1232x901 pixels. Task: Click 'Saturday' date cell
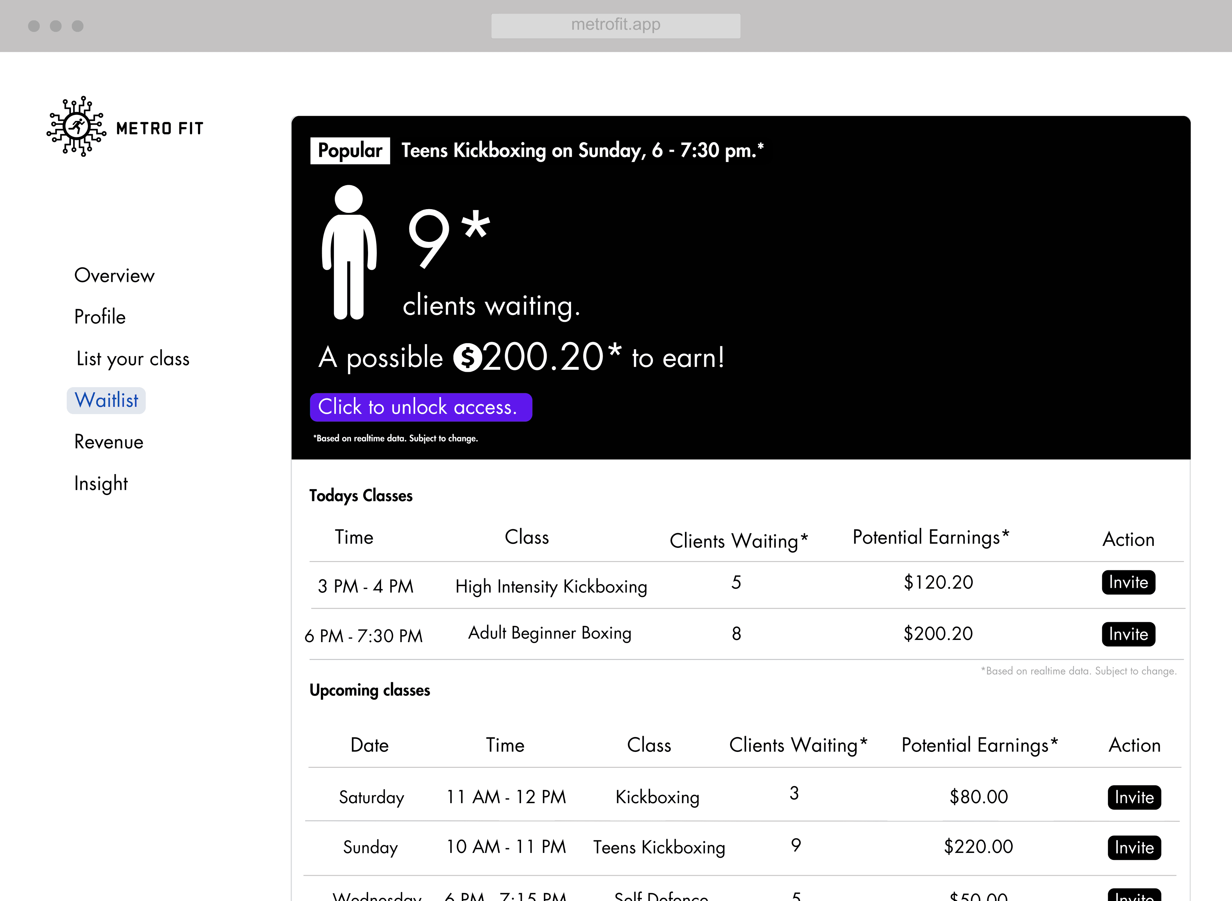coord(372,797)
